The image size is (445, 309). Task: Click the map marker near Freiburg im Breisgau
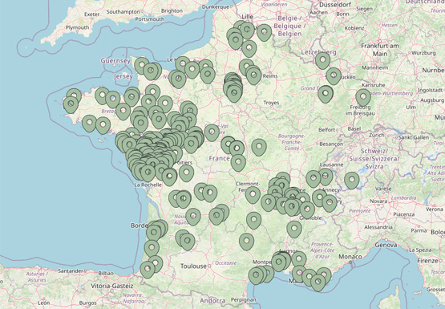pos(363,97)
